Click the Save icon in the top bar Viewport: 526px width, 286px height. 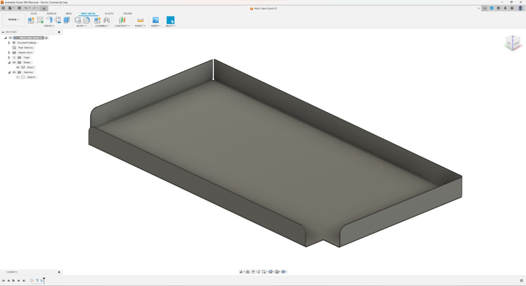pyautogui.click(x=19, y=8)
